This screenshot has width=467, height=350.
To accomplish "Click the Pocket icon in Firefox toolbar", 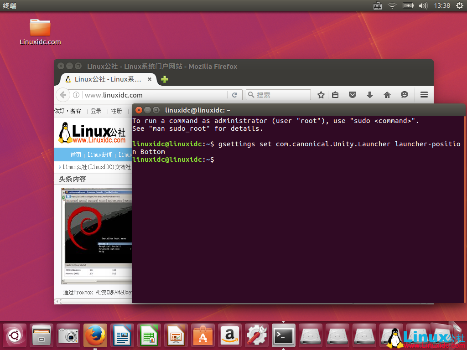I will (x=353, y=95).
